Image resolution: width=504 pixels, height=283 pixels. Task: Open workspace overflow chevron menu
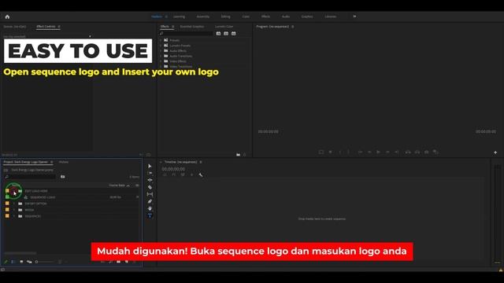pos(354,17)
